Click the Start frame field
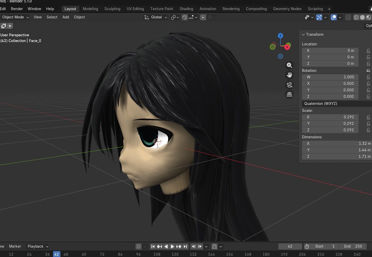The height and width of the screenshot is (257, 372). point(325,246)
